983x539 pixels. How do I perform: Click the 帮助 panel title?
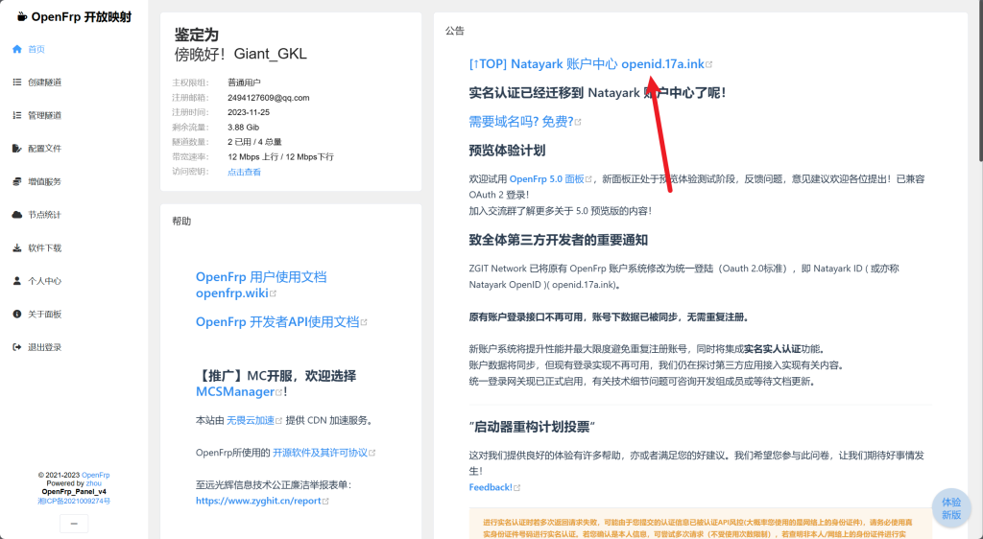click(181, 222)
